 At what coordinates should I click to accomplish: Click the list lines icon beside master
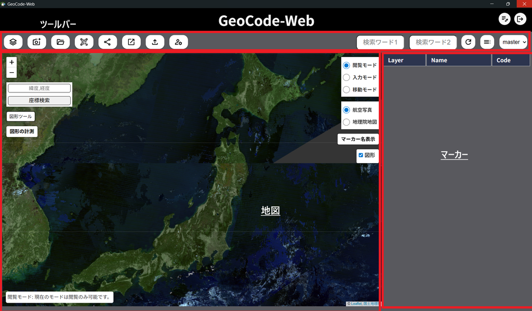click(x=487, y=42)
